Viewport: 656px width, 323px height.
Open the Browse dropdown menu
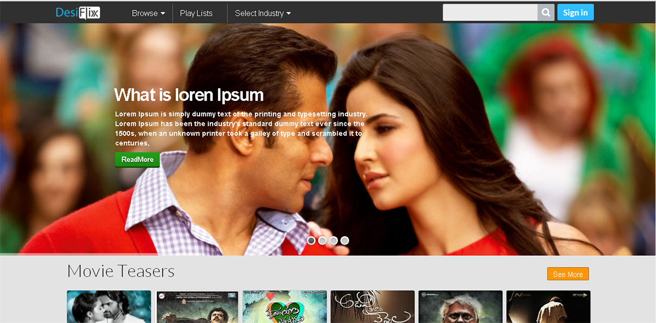point(148,13)
